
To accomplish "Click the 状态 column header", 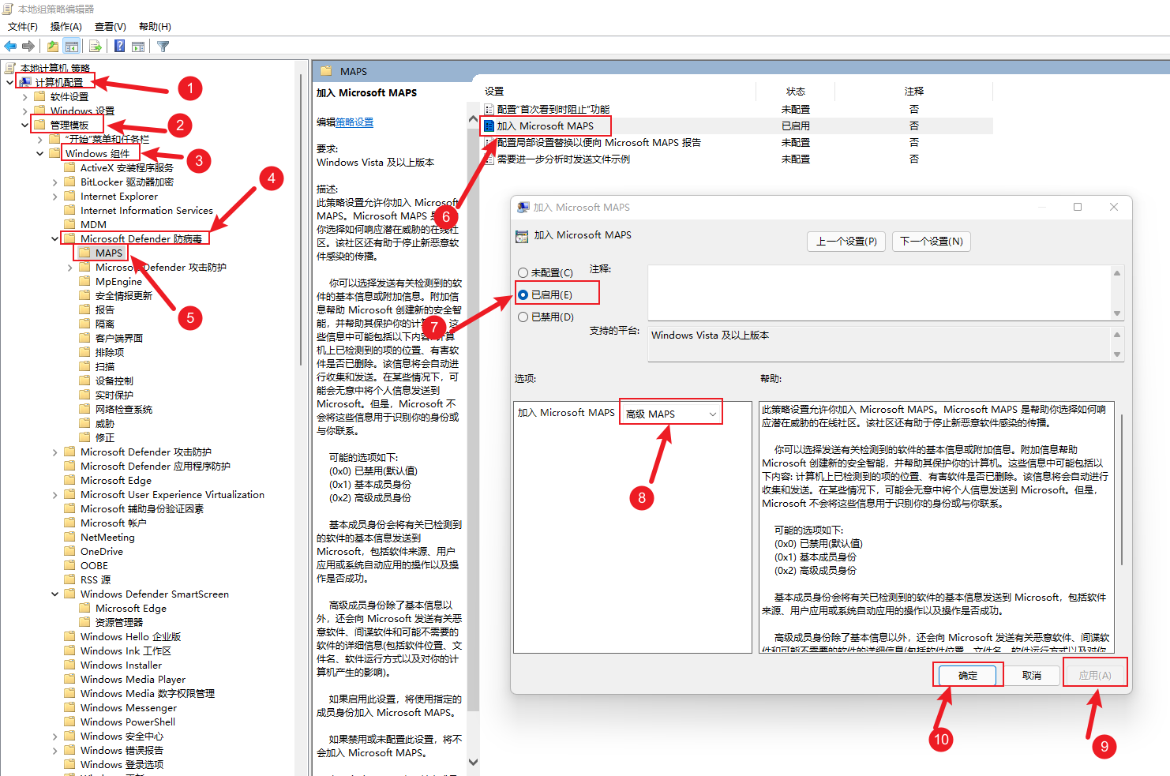I will click(796, 92).
